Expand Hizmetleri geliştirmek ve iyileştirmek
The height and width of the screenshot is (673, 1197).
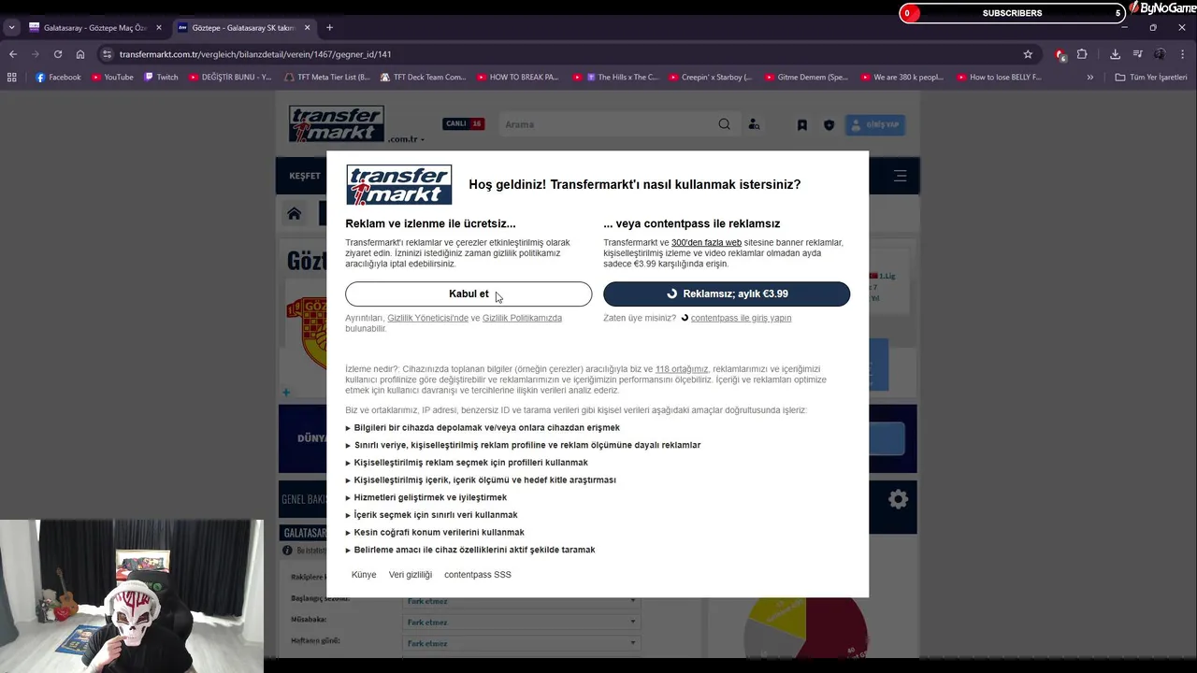click(426, 497)
